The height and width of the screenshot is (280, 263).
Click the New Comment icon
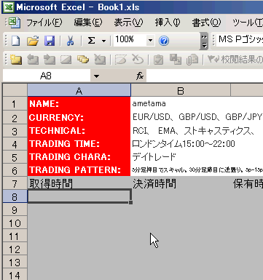tap(16, 60)
